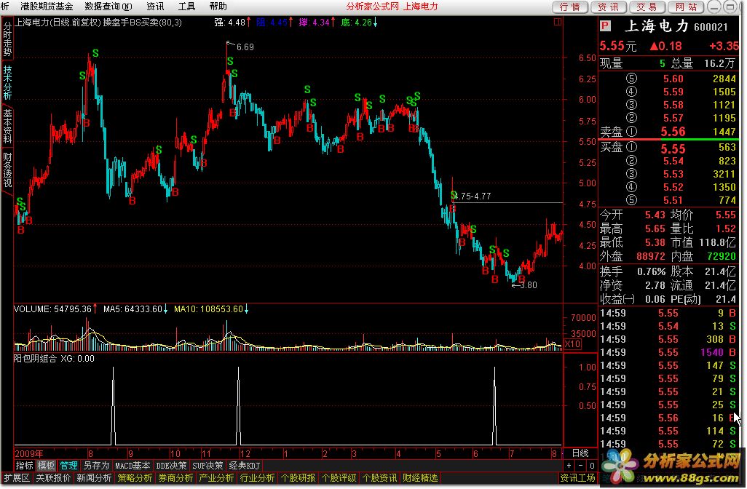Switch to the 技术分析 side tab
Viewport: 747px width, 489px height.
[x=7, y=82]
